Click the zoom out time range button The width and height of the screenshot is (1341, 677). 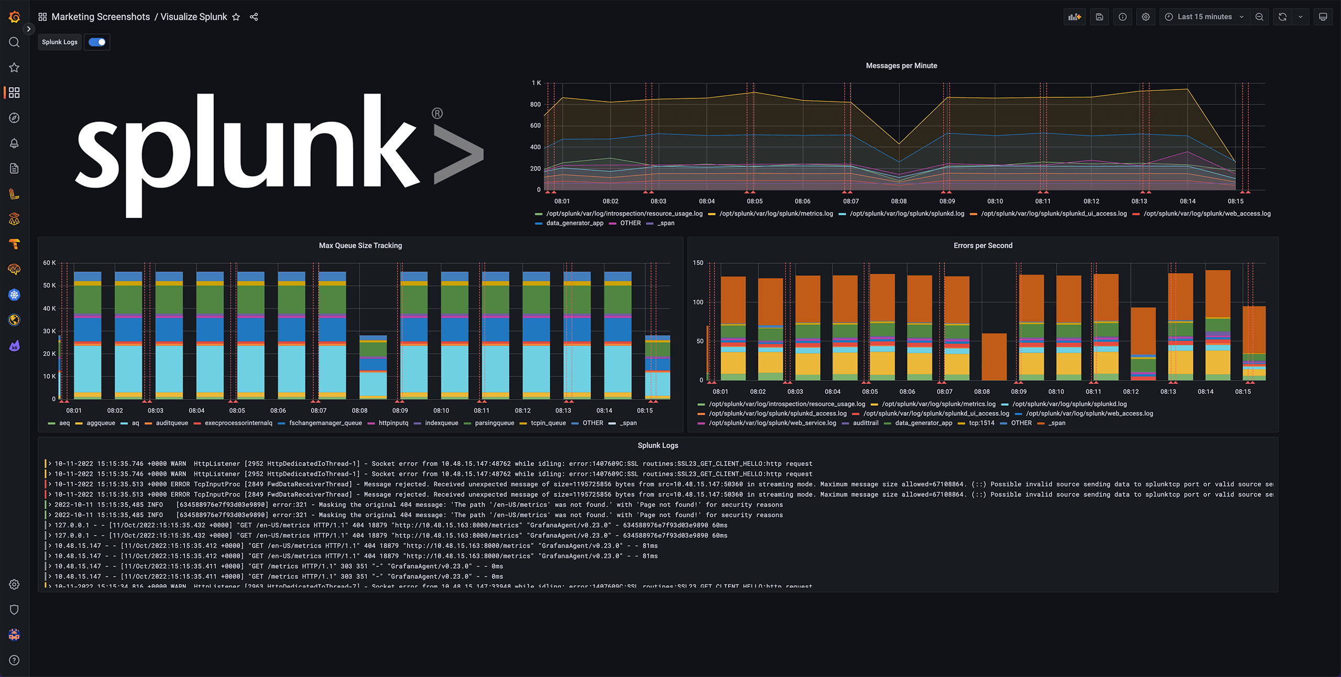(1259, 16)
